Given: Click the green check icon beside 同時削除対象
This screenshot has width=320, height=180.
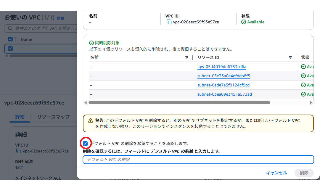Looking at the screenshot, I should click(91, 43).
